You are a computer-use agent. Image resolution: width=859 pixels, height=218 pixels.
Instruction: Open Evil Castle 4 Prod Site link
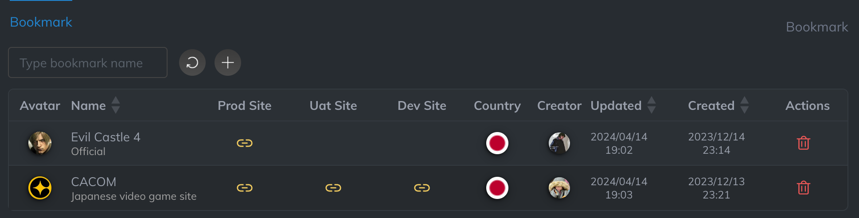[245, 143]
